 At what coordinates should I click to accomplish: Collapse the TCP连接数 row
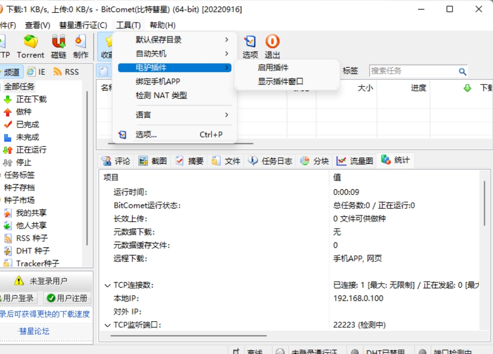[x=107, y=285]
